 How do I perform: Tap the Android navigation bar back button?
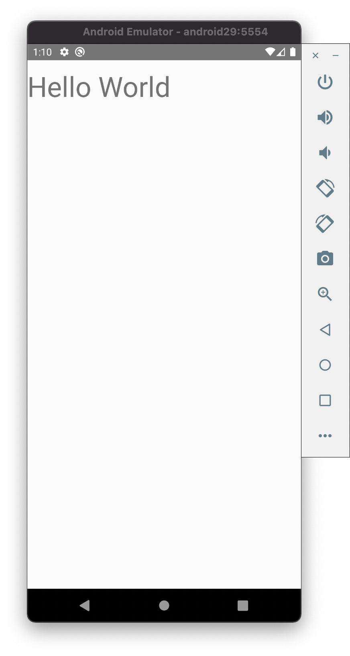85,605
